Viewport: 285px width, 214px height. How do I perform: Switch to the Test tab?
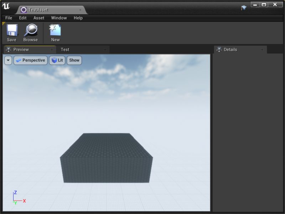[65, 50]
